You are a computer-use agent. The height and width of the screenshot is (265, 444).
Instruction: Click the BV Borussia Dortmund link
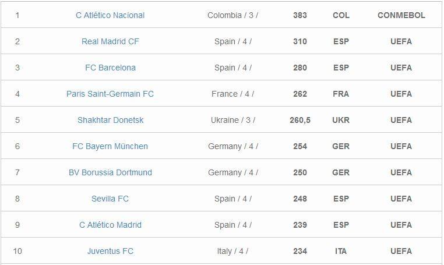(110, 172)
